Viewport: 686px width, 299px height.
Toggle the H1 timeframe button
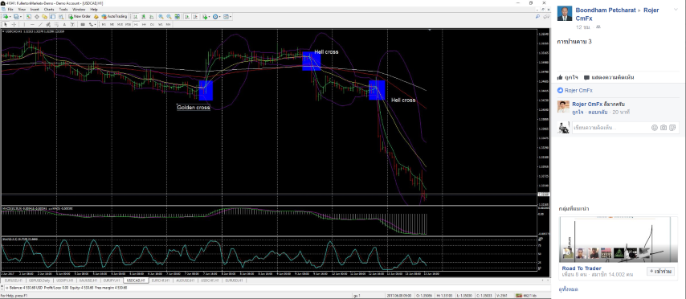pos(136,25)
